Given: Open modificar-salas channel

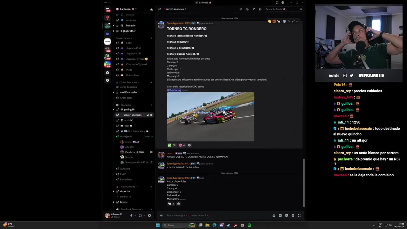Looking at the screenshot, I should tap(134, 92).
